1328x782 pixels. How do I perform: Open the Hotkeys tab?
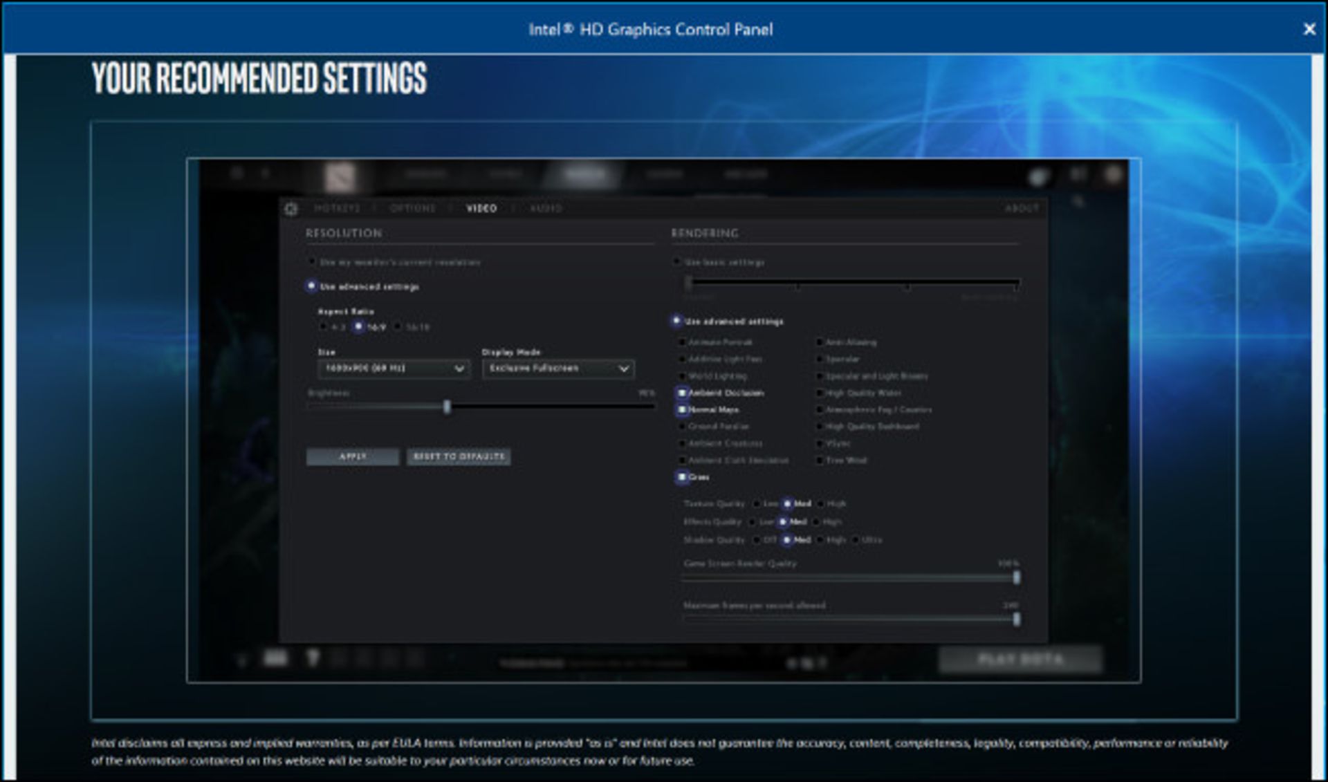pos(337,208)
